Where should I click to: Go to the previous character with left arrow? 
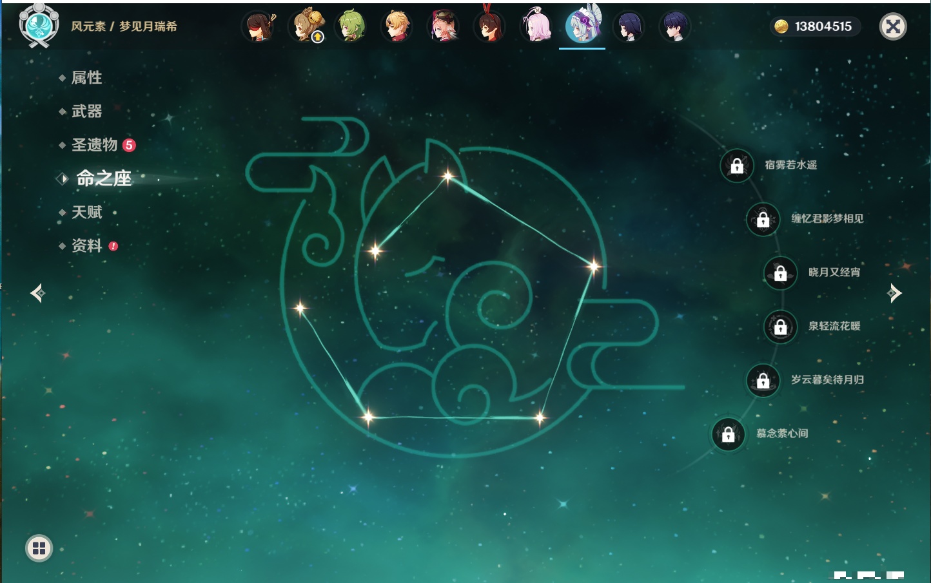click(x=37, y=293)
